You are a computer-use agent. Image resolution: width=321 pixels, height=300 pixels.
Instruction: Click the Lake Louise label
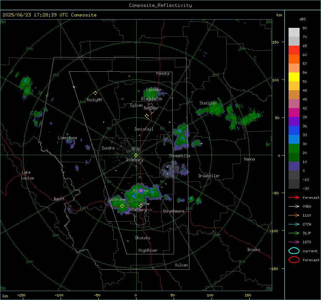click(x=27, y=175)
